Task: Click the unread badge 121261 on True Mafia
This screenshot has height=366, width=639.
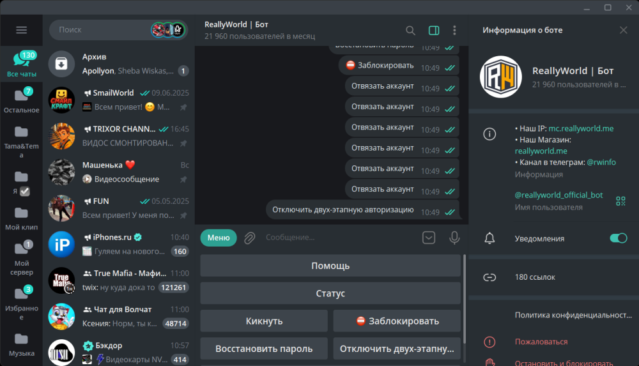Action: (x=174, y=287)
